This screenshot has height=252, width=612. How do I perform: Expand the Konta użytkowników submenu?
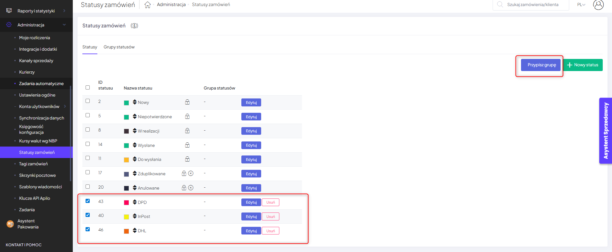65,106
